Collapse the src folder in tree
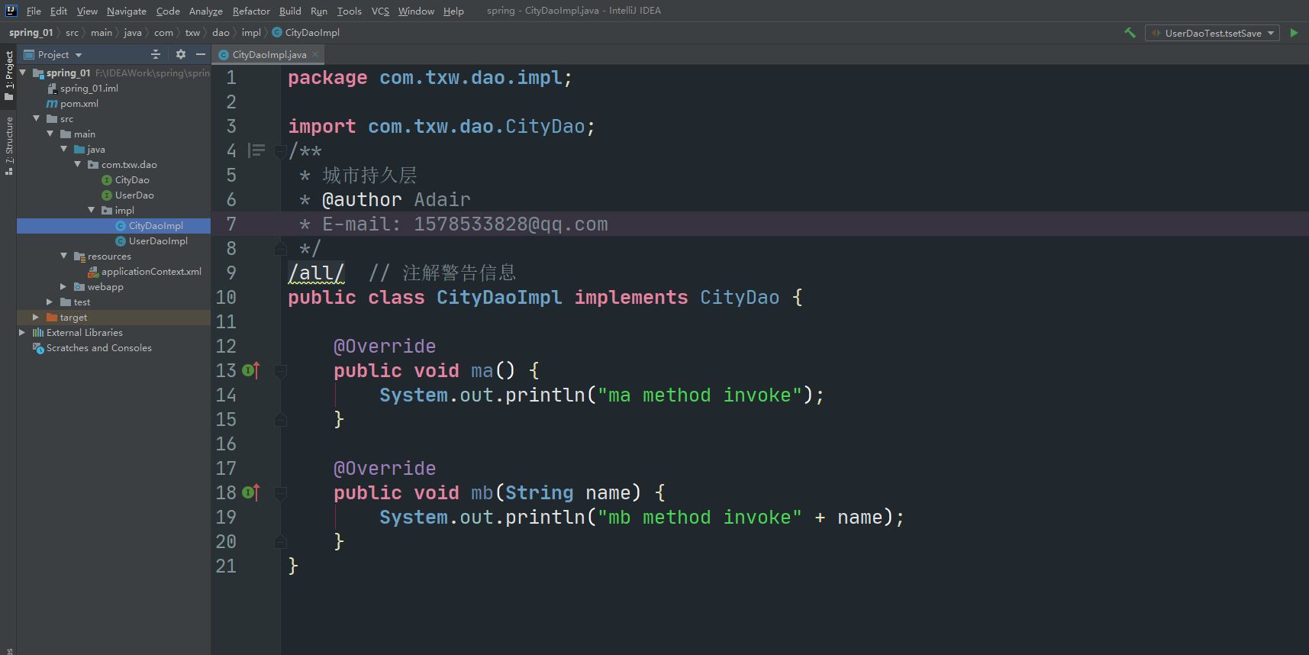This screenshot has height=655, width=1309. (x=37, y=118)
